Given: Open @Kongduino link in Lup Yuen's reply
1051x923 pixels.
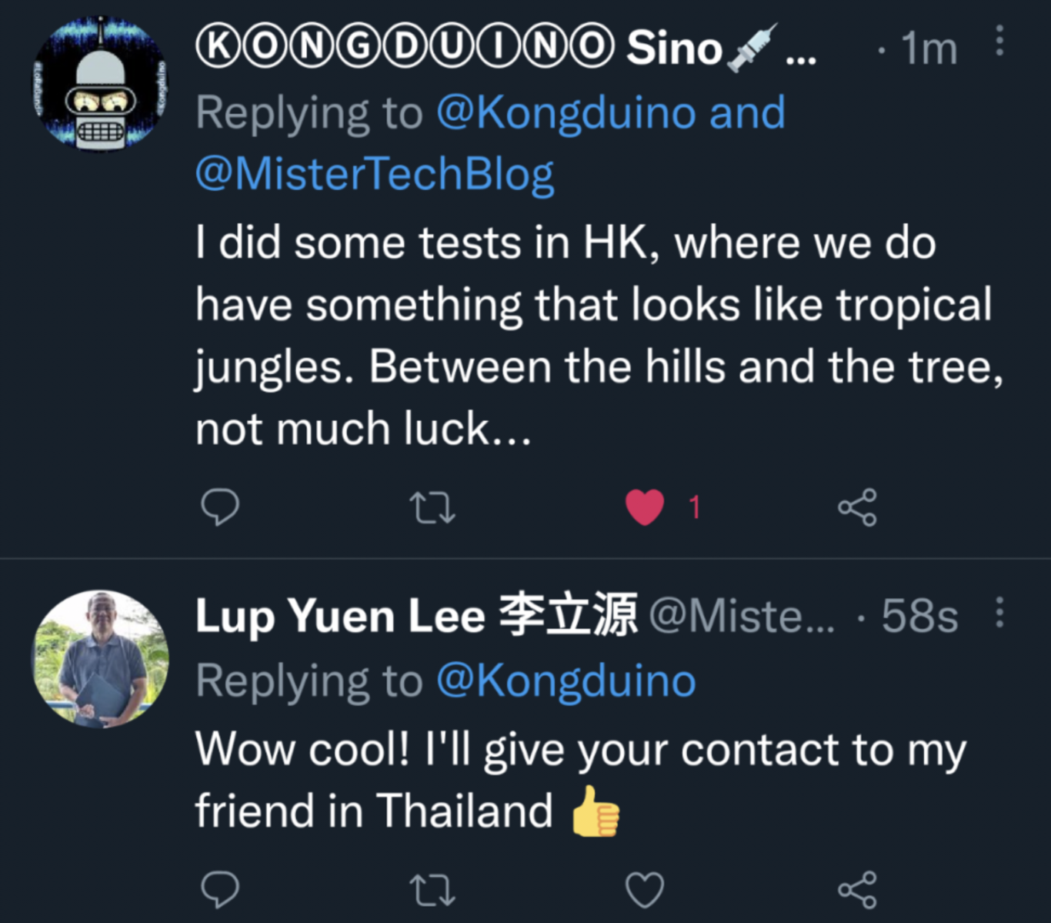Looking at the screenshot, I should [566, 681].
